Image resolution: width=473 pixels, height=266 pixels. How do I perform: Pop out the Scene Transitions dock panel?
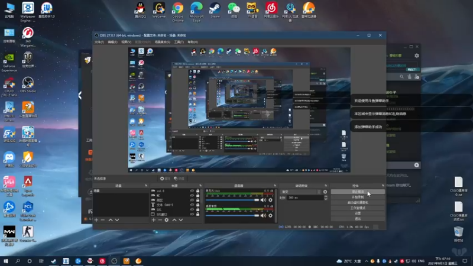326,186
